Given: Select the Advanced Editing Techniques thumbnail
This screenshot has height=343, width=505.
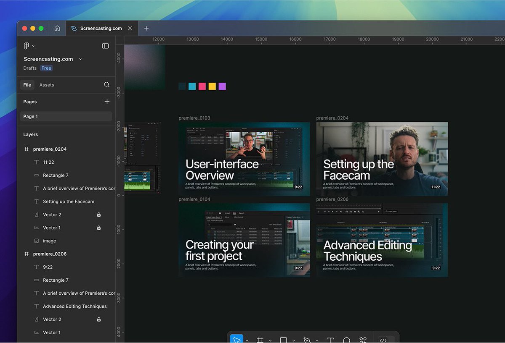Looking at the screenshot, I should 382,240.
